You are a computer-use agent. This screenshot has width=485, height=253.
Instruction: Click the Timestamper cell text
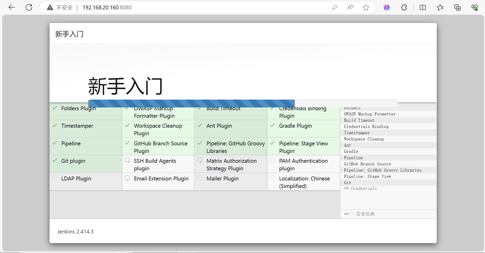pyautogui.click(x=77, y=126)
